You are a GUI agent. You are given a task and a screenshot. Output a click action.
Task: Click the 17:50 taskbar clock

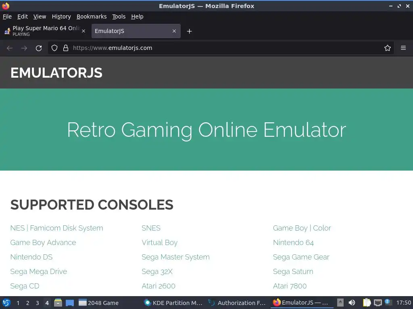(403, 303)
